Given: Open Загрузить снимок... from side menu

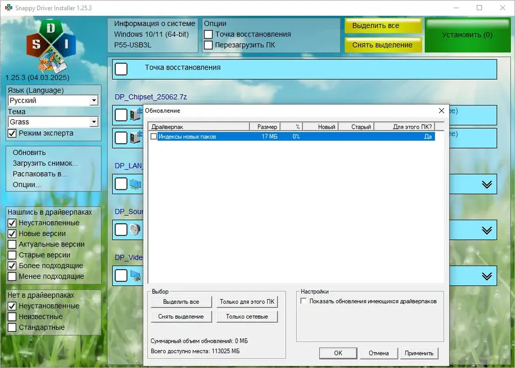Looking at the screenshot, I should click(x=45, y=163).
